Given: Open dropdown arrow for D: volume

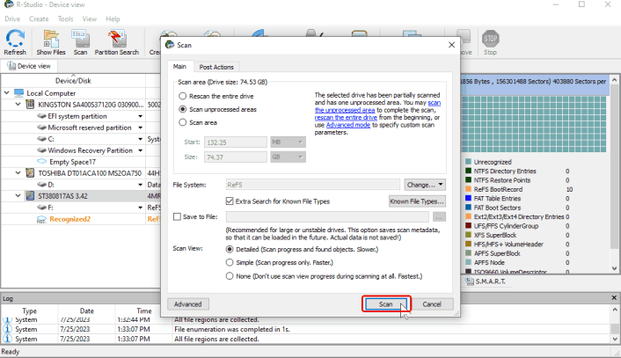Looking at the screenshot, I should tap(141, 185).
